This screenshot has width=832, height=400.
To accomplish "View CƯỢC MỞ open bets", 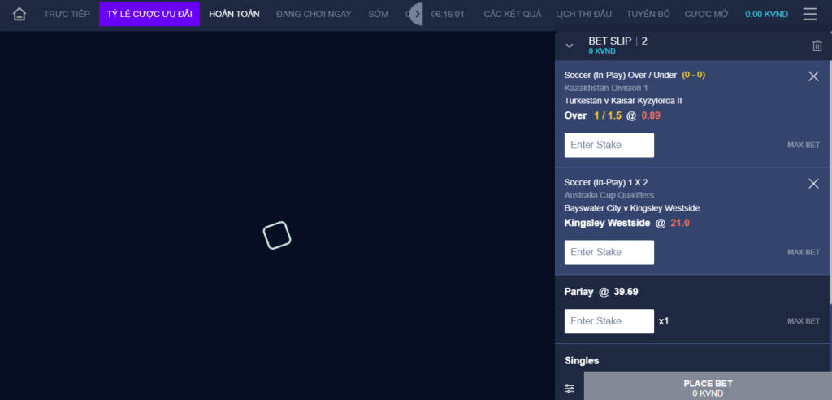I will pyautogui.click(x=706, y=14).
